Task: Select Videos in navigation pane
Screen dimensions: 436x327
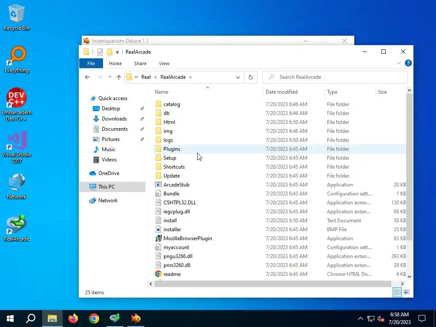Action: (109, 160)
